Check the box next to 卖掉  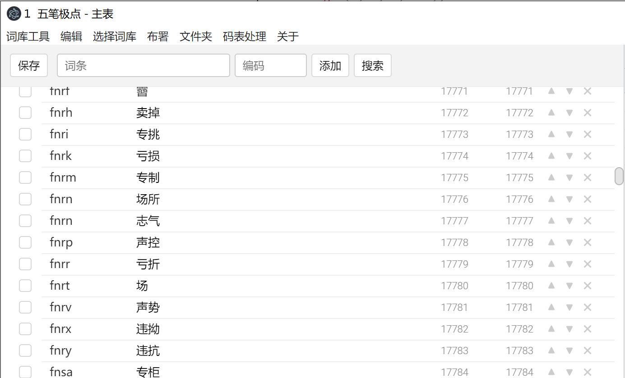[x=25, y=112]
